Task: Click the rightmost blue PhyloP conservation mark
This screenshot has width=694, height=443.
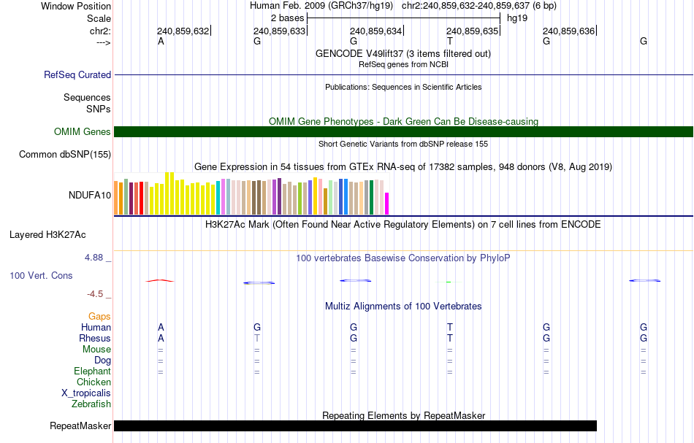Action: [x=645, y=281]
